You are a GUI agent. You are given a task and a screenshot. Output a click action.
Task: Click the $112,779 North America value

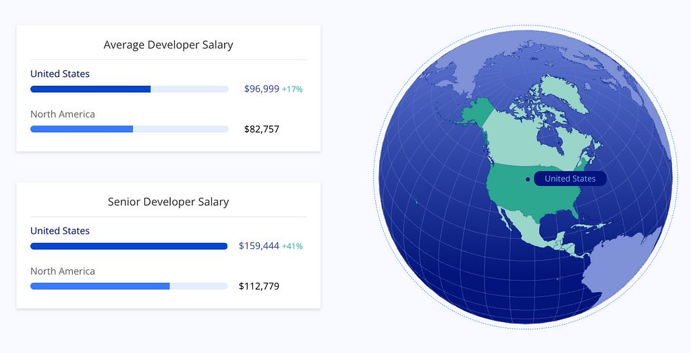coord(259,286)
